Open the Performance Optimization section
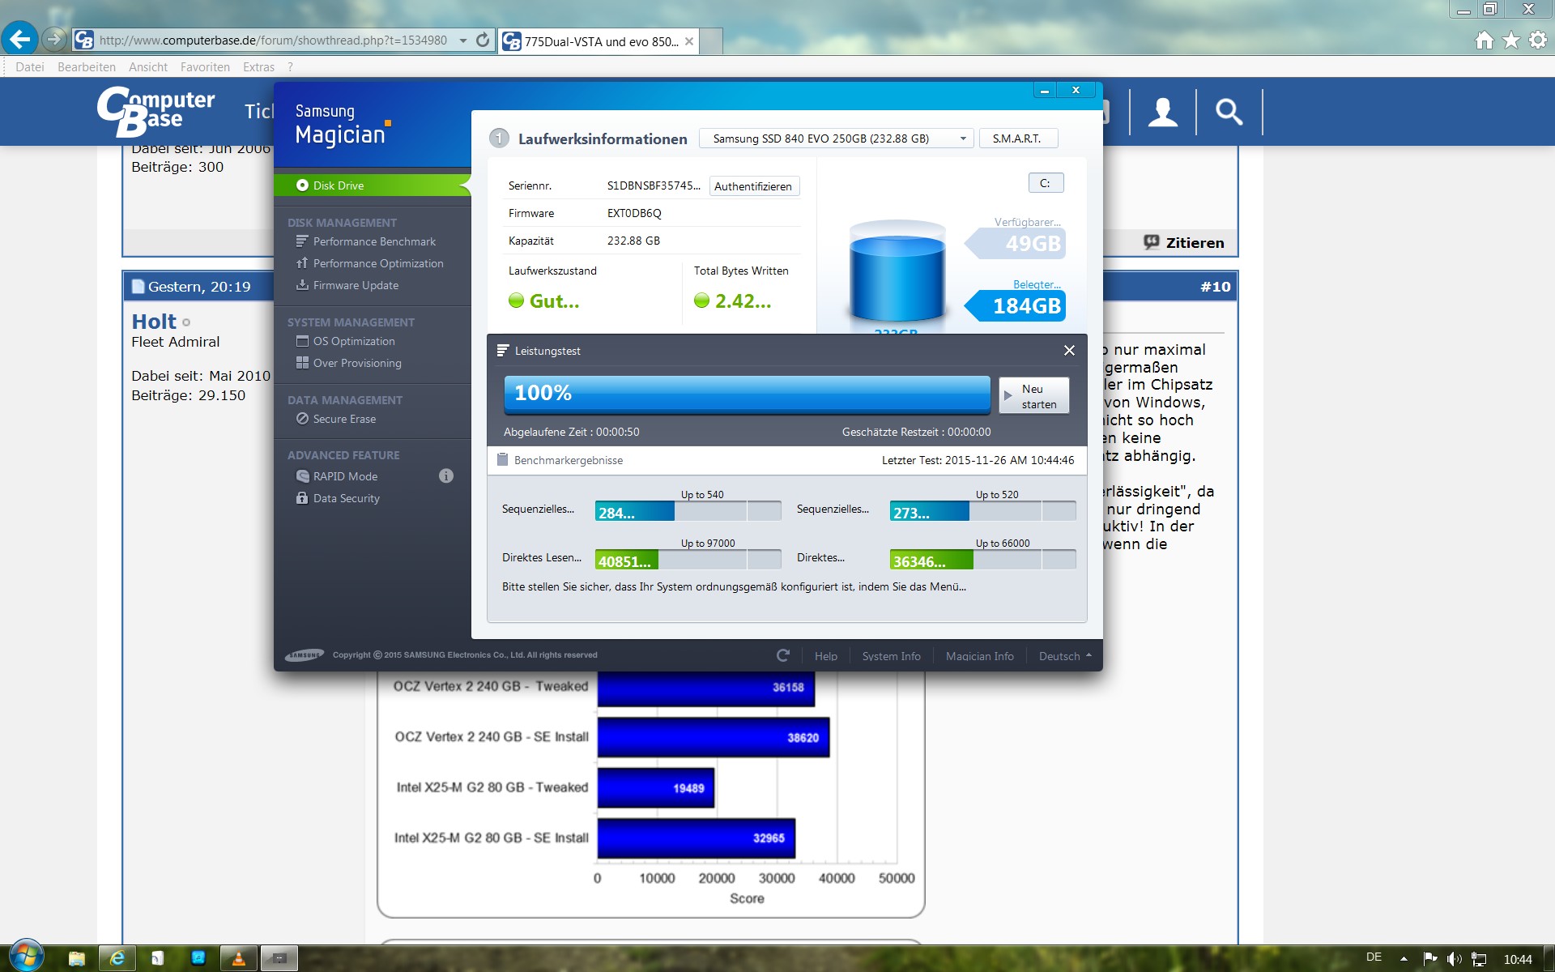Screen dimensions: 1555x972 (377, 263)
